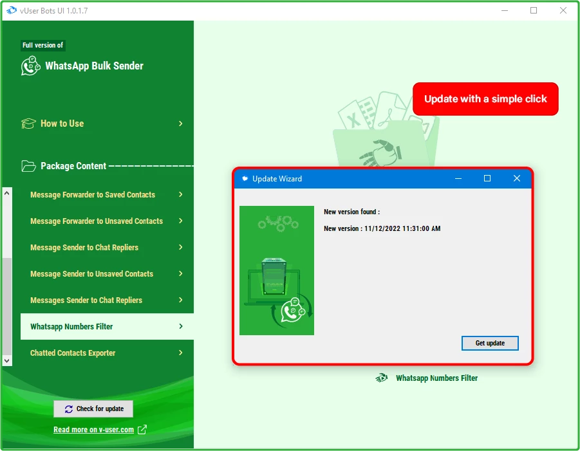This screenshot has width=580, height=451.
Task: Click the 'WhatsApp Bulk Sender' title text
Action: 95,66
